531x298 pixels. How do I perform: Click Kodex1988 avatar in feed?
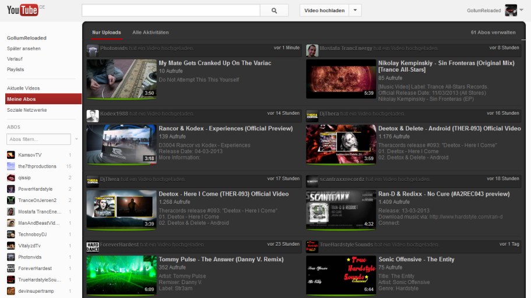click(93, 116)
